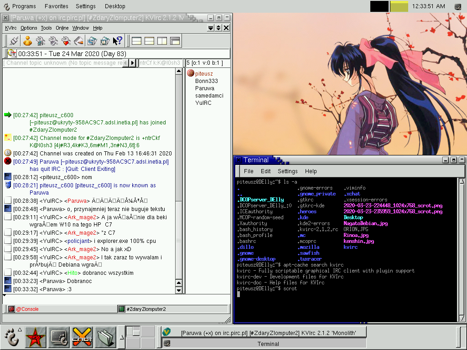
Task: Click the system tray icon next to clock
Action: pos(458,6)
